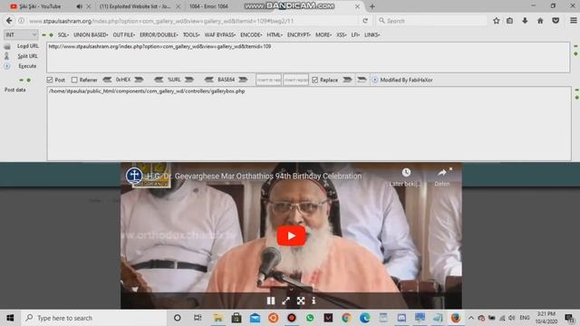
Task: Expand the HTML menu
Action: tap(275, 34)
